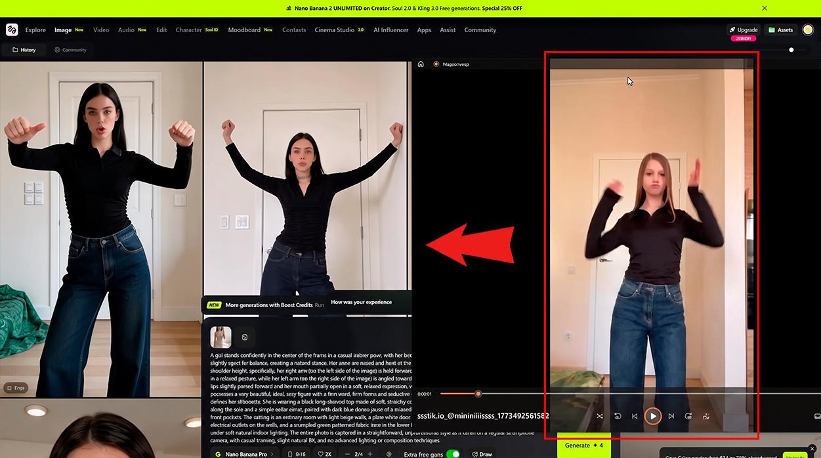Click the Higgsfield logo icon
Image resolution: width=821 pixels, height=458 pixels.
point(12,30)
